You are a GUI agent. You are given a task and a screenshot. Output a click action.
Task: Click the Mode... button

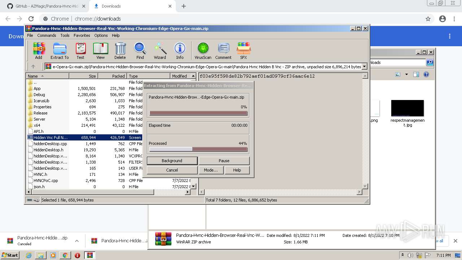click(211, 170)
